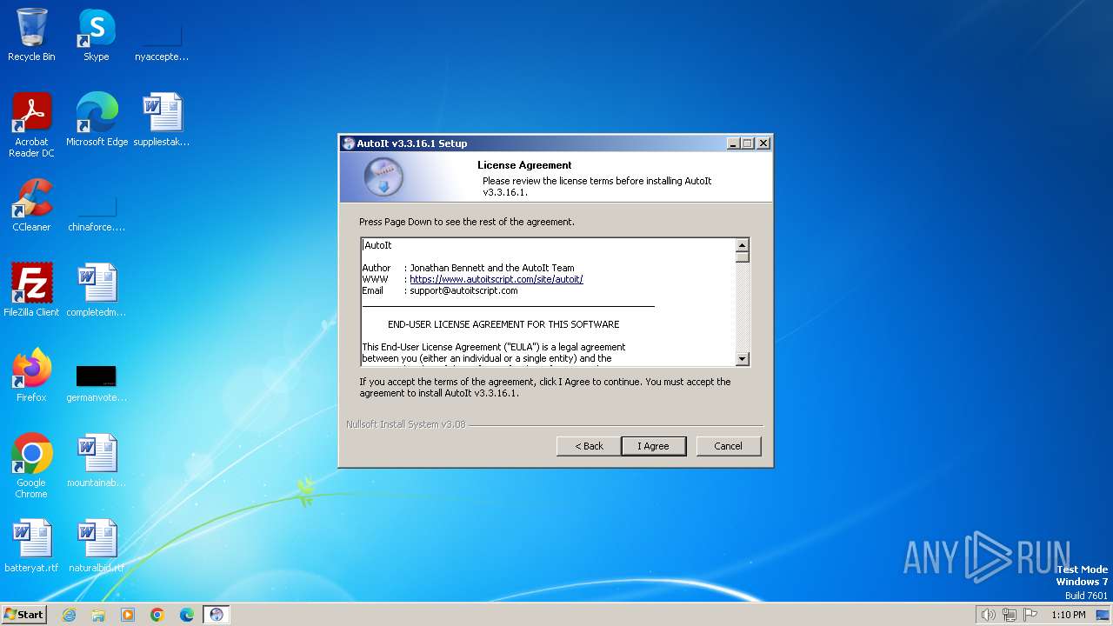The width and height of the screenshot is (1113, 626).
Task: Open Windows Explorer from the taskbar
Action: click(98, 615)
